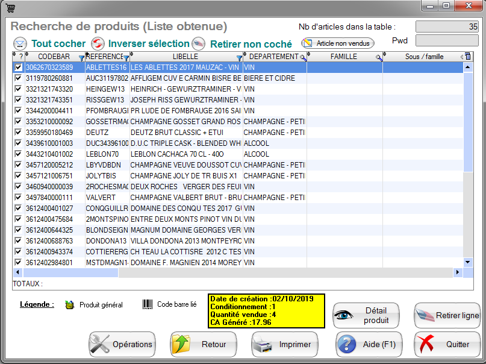Click the Retour green arrow folder icon
Screen dimensions: 486x364
coord(182,344)
